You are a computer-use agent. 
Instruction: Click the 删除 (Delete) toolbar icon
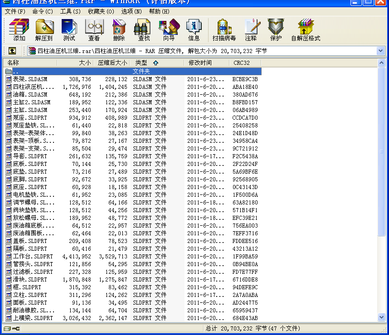tap(119, 30)
